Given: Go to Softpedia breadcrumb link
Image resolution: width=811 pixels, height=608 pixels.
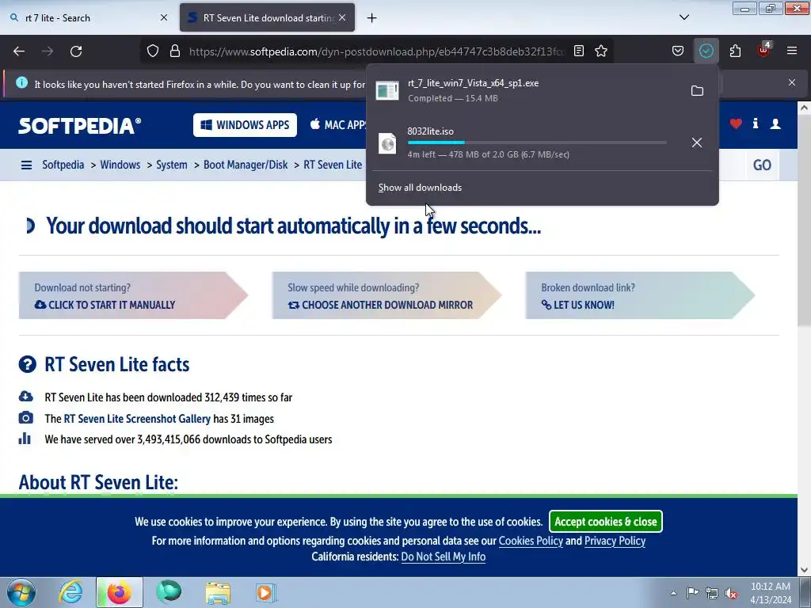Looking at the screenshot, I should coord(63,165).
